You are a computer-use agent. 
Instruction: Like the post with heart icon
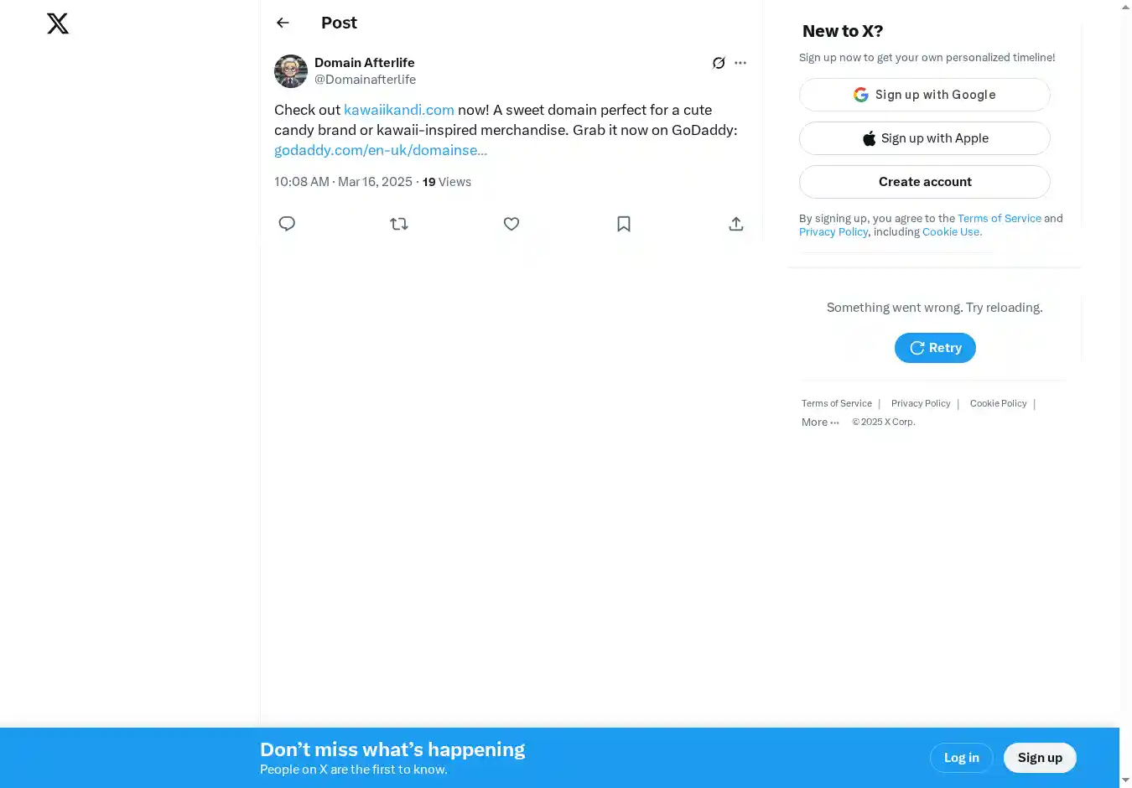point(511,224)
